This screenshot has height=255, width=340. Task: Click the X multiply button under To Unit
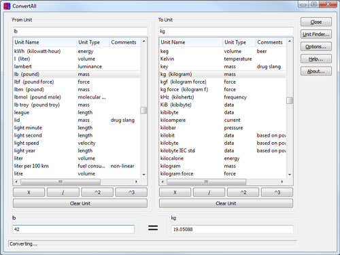(175, 192)
